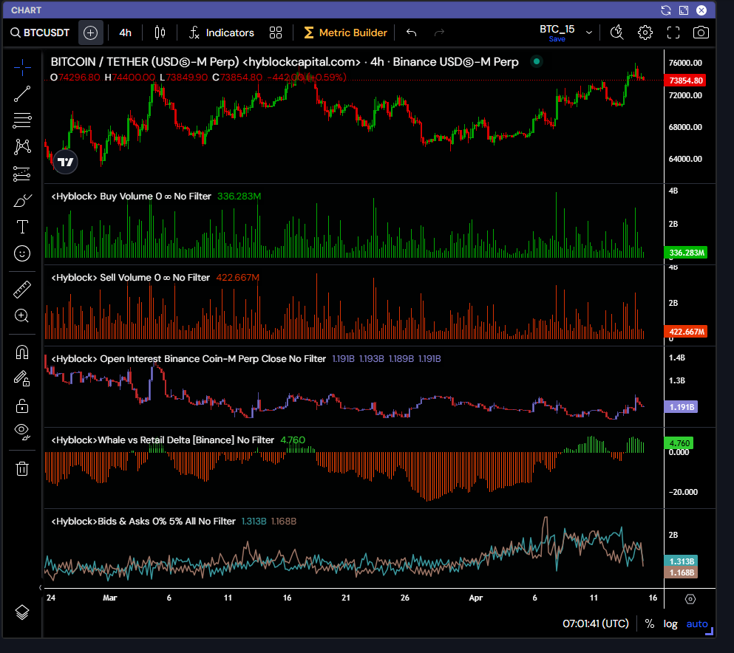Collapse the drawing toolbar side arrow

pos(40,587)
